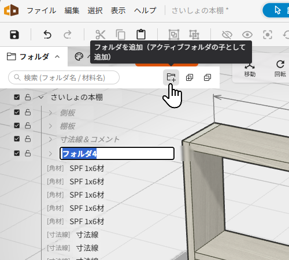Select the 回転 rotate tool
Image resolution: width=289 pixels, height=260 pixels.
[x=280, y=69]
